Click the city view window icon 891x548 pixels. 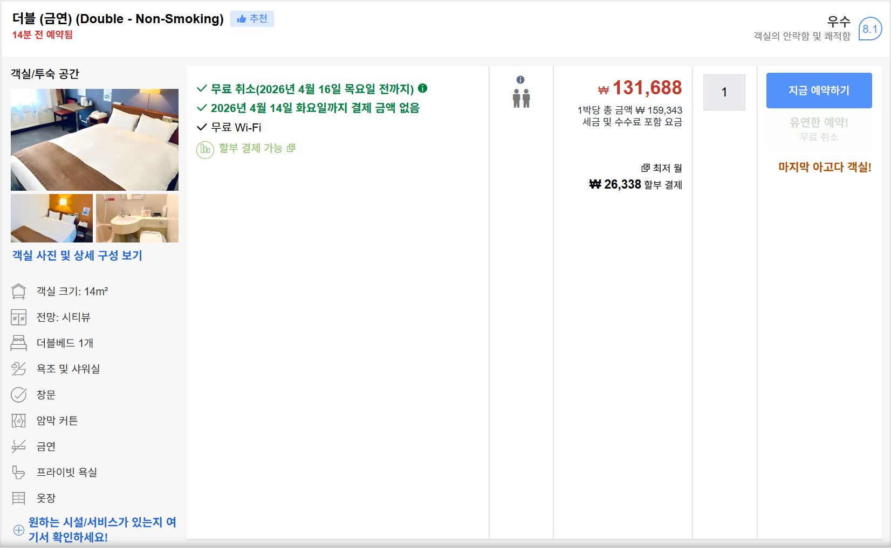tap(19, 317)
